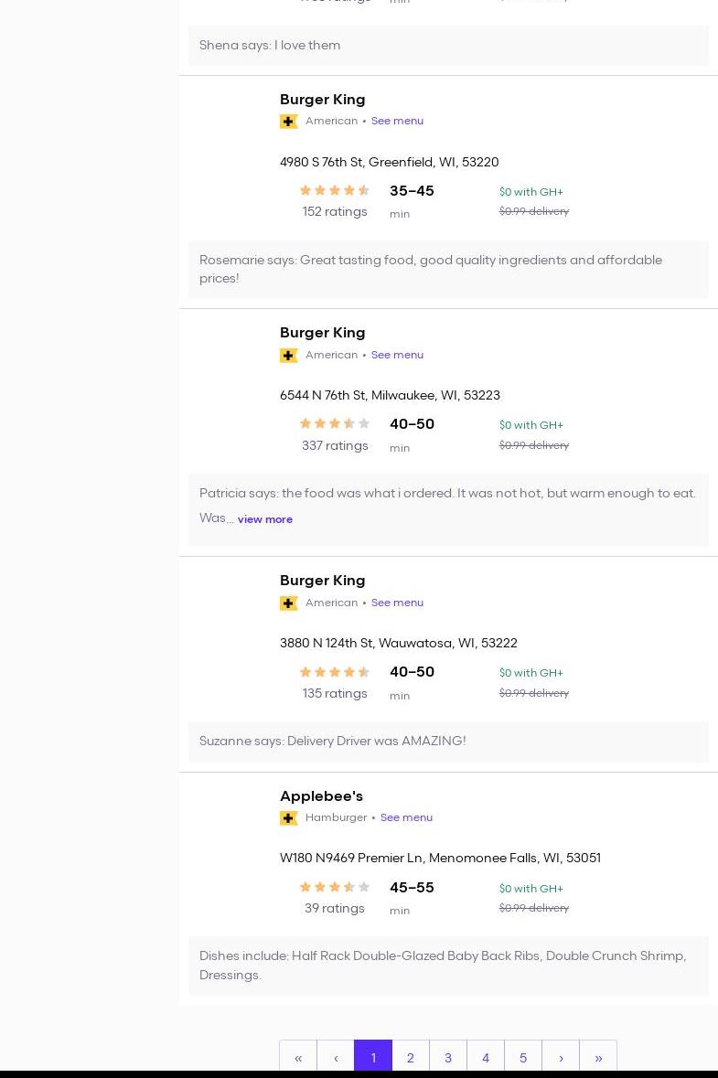Jump to last page with » arrow
Screen dimensions: 718x1078
point(598,1058)
